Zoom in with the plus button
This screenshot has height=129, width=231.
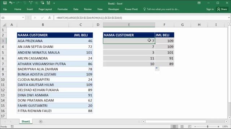coord(218,126)
